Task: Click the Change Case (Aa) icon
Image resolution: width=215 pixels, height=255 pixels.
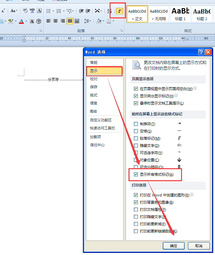Action: (x=14, y=11)
